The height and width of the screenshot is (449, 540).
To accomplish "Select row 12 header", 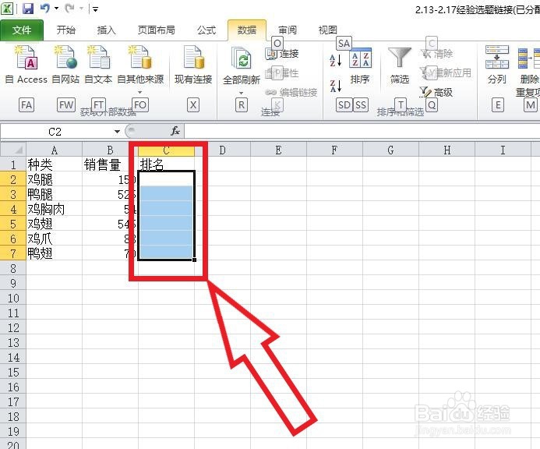I will point(13,327).
